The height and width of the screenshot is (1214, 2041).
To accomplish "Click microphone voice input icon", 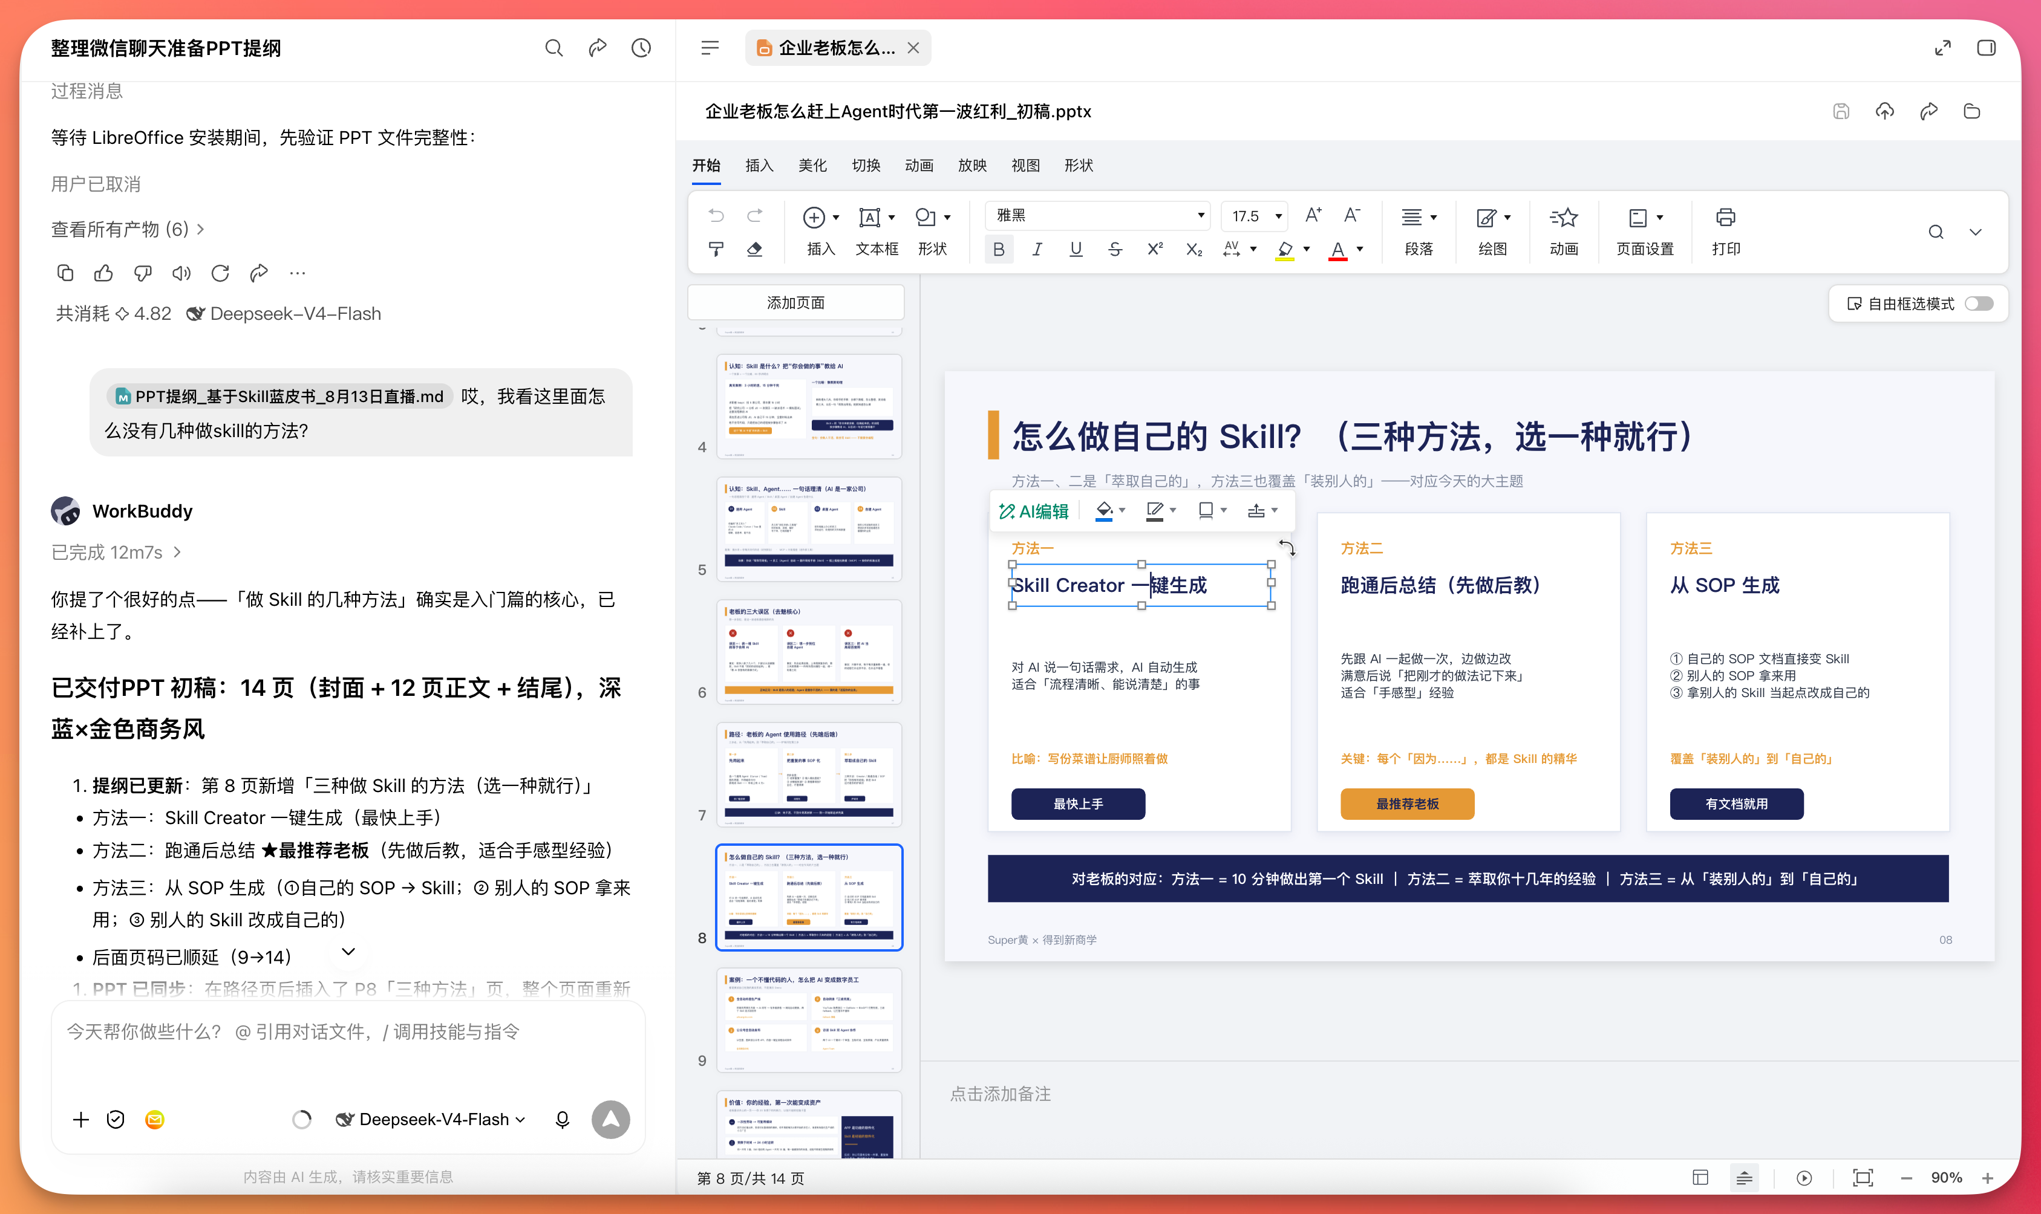I will click(x=562, y=1119).
